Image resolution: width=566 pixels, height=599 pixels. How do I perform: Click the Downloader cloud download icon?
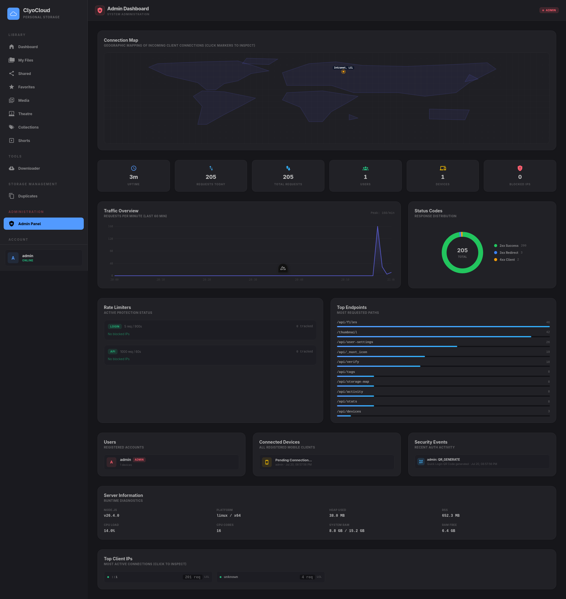(12, 168)
